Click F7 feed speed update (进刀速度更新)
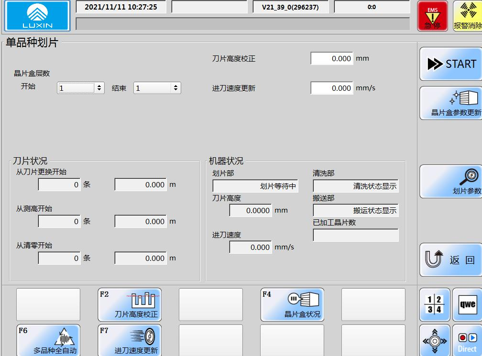Image resolution: width=482 pixels, height=356 pixels. point(130,340)
